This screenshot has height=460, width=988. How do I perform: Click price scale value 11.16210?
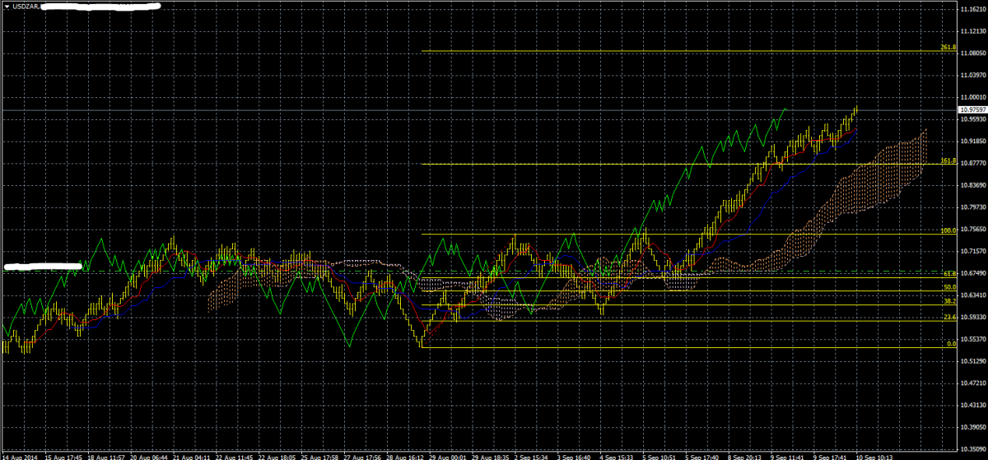[x=972, y=9]
